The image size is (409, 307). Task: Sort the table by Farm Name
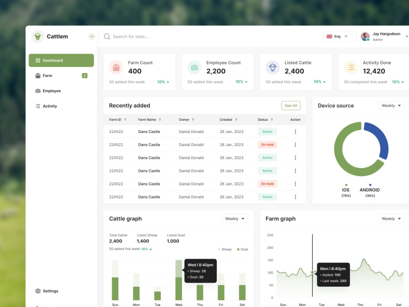tap(160, 120)
